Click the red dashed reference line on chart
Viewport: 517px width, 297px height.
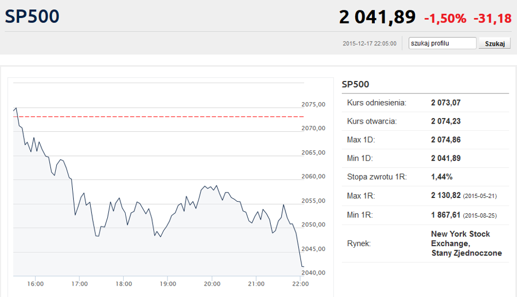click(x=158, y=117)
